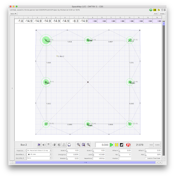Screen dimensions: 175x177
Task: Open the Select dropdown at top left
Action: pyautogui.click(x=13, y=14)
